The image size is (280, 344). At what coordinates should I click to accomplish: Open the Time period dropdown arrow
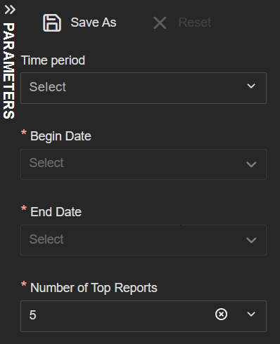click(251, 86)
